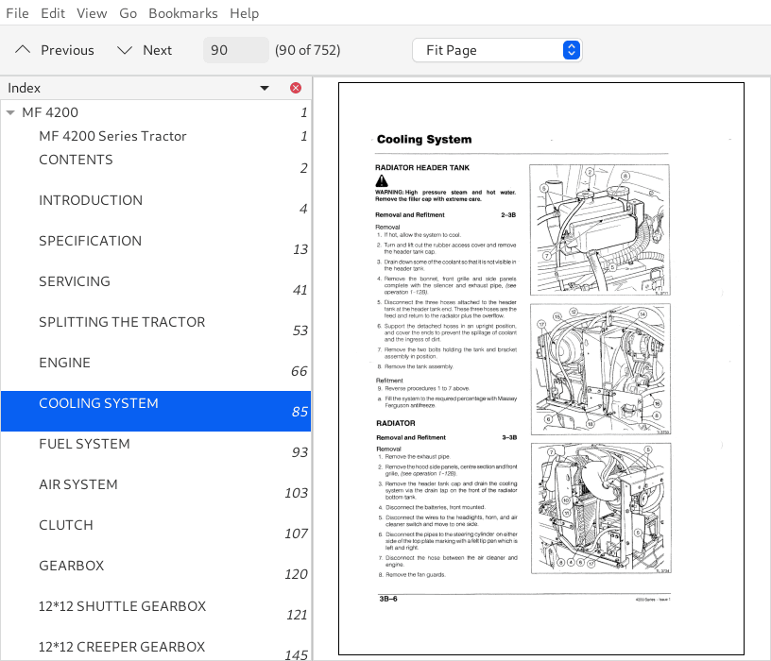Go to the SPECIFICATION section

pos(90,241)
